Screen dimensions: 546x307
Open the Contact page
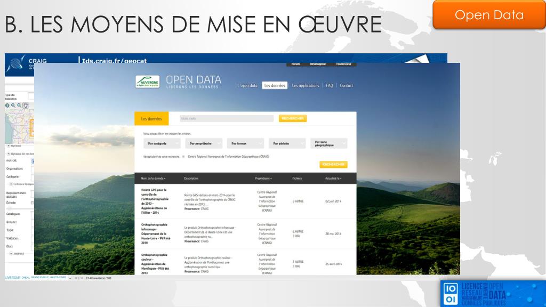[347, 85]
